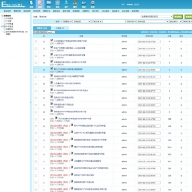Image resolution: width=192 pixels, height=192 pixels.
Task: Open the 插件 plugin icon in header
Action: [75, 4]
